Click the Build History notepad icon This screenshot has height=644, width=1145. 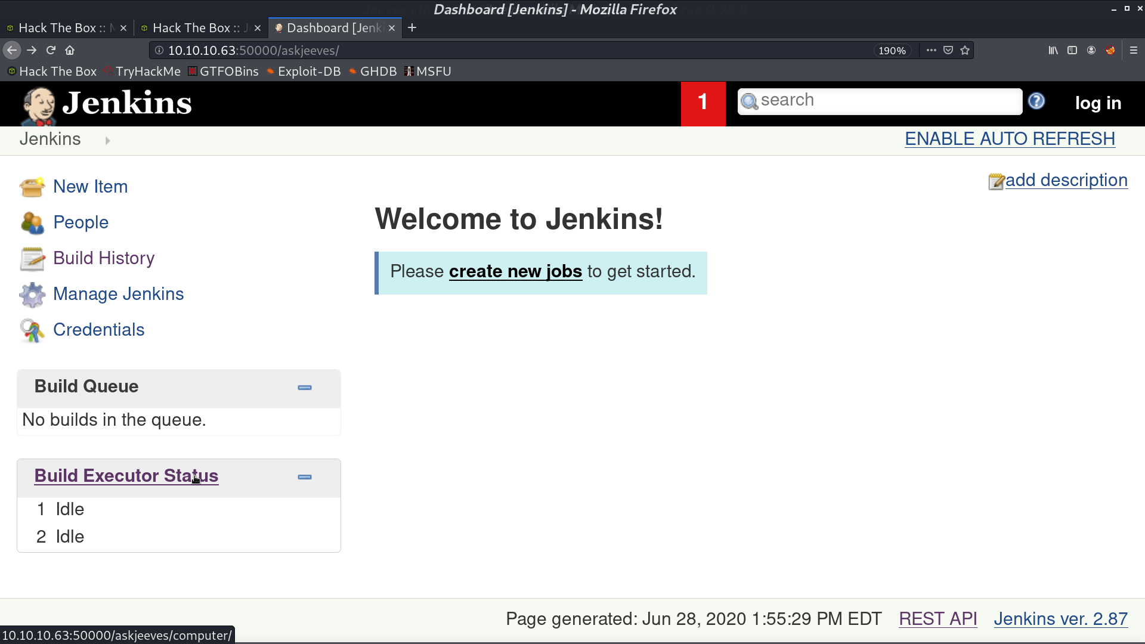click(32, 259)
